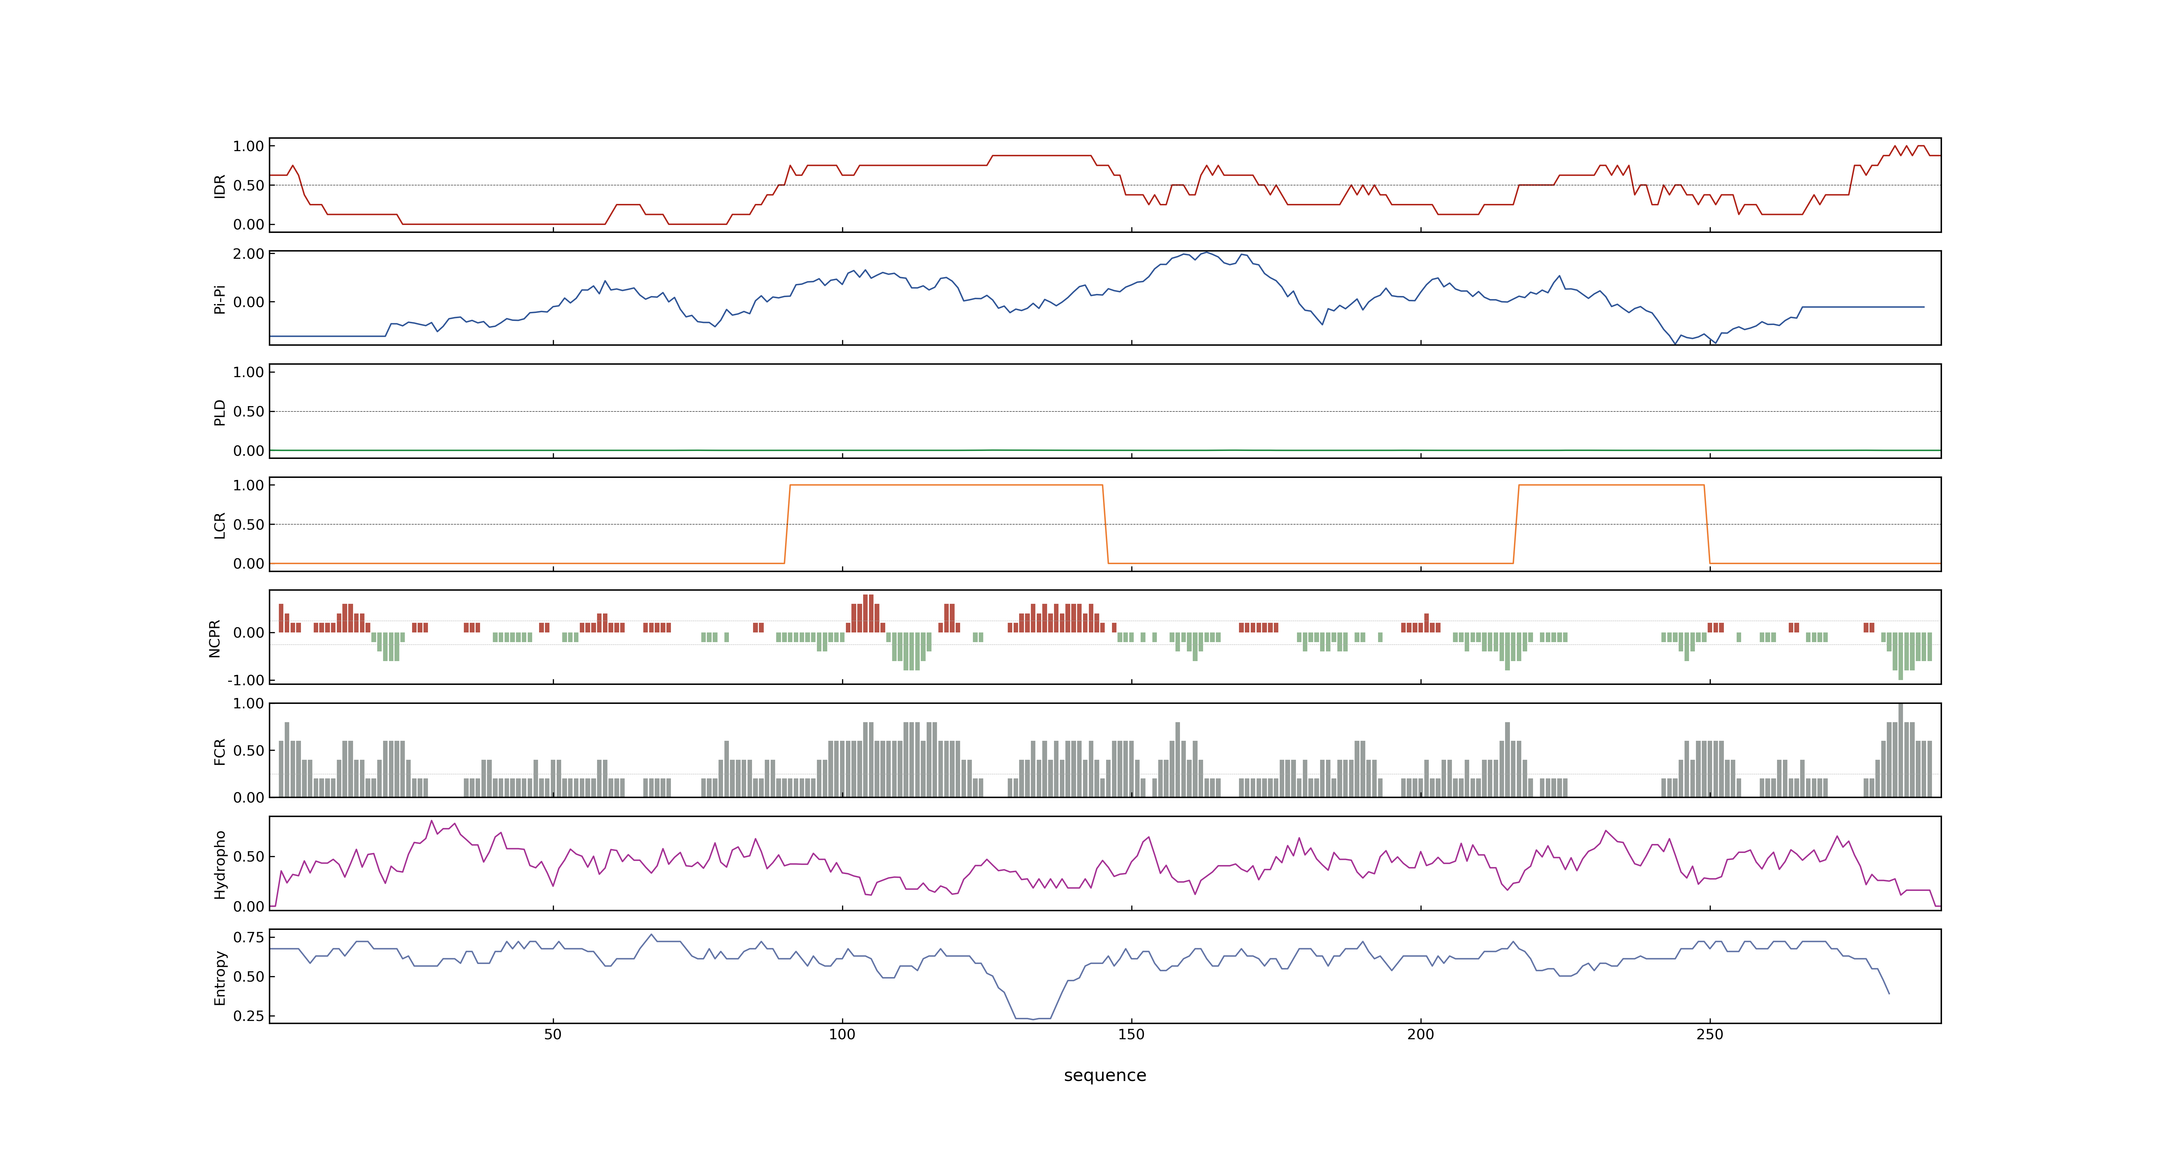The width and height of the screenshot is (2157, 1150).
Task: Click the IDR high plateau near residue 135
Action: click(1042, 156)
